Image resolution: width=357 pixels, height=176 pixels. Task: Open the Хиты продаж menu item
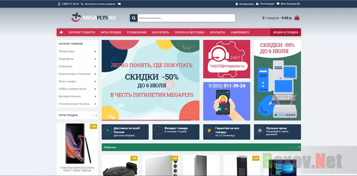111,32
